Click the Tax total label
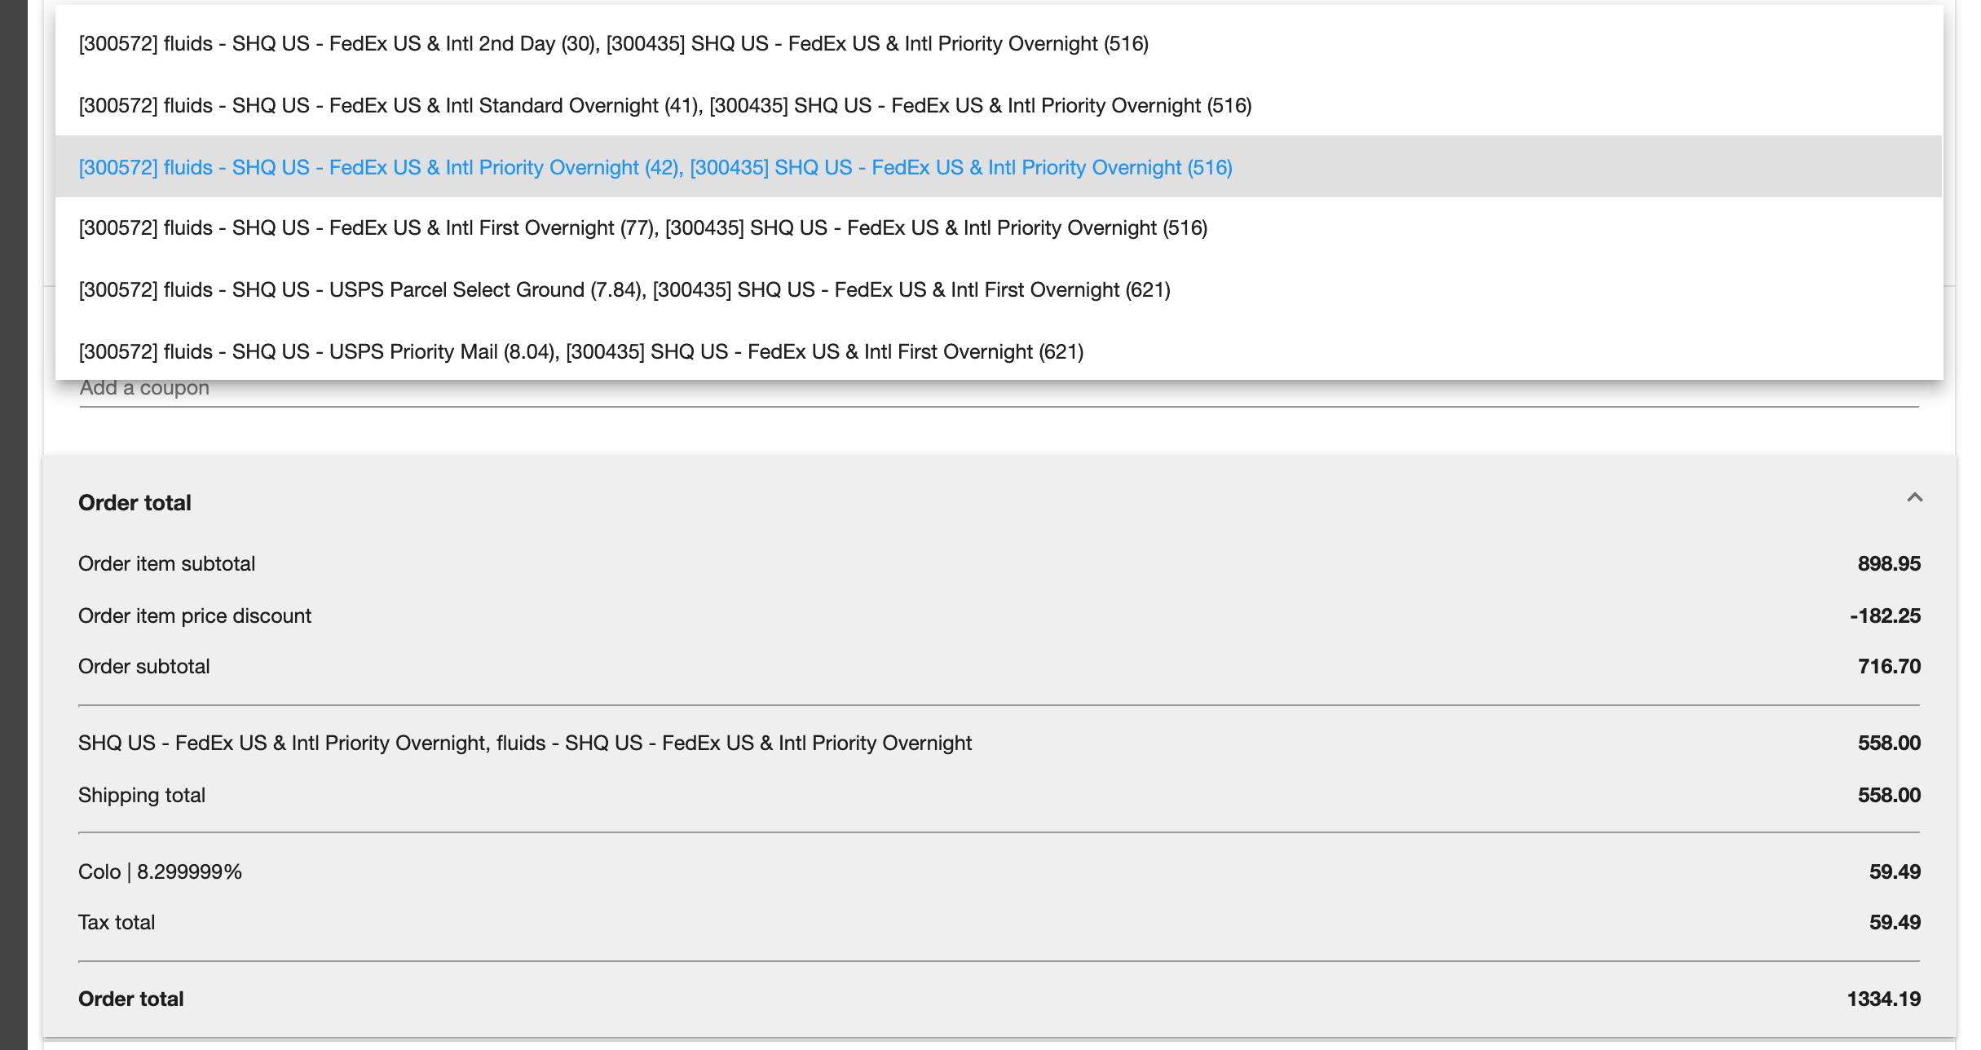The width and height of the screenshot is (1981, 1050). tap(116, 923)
